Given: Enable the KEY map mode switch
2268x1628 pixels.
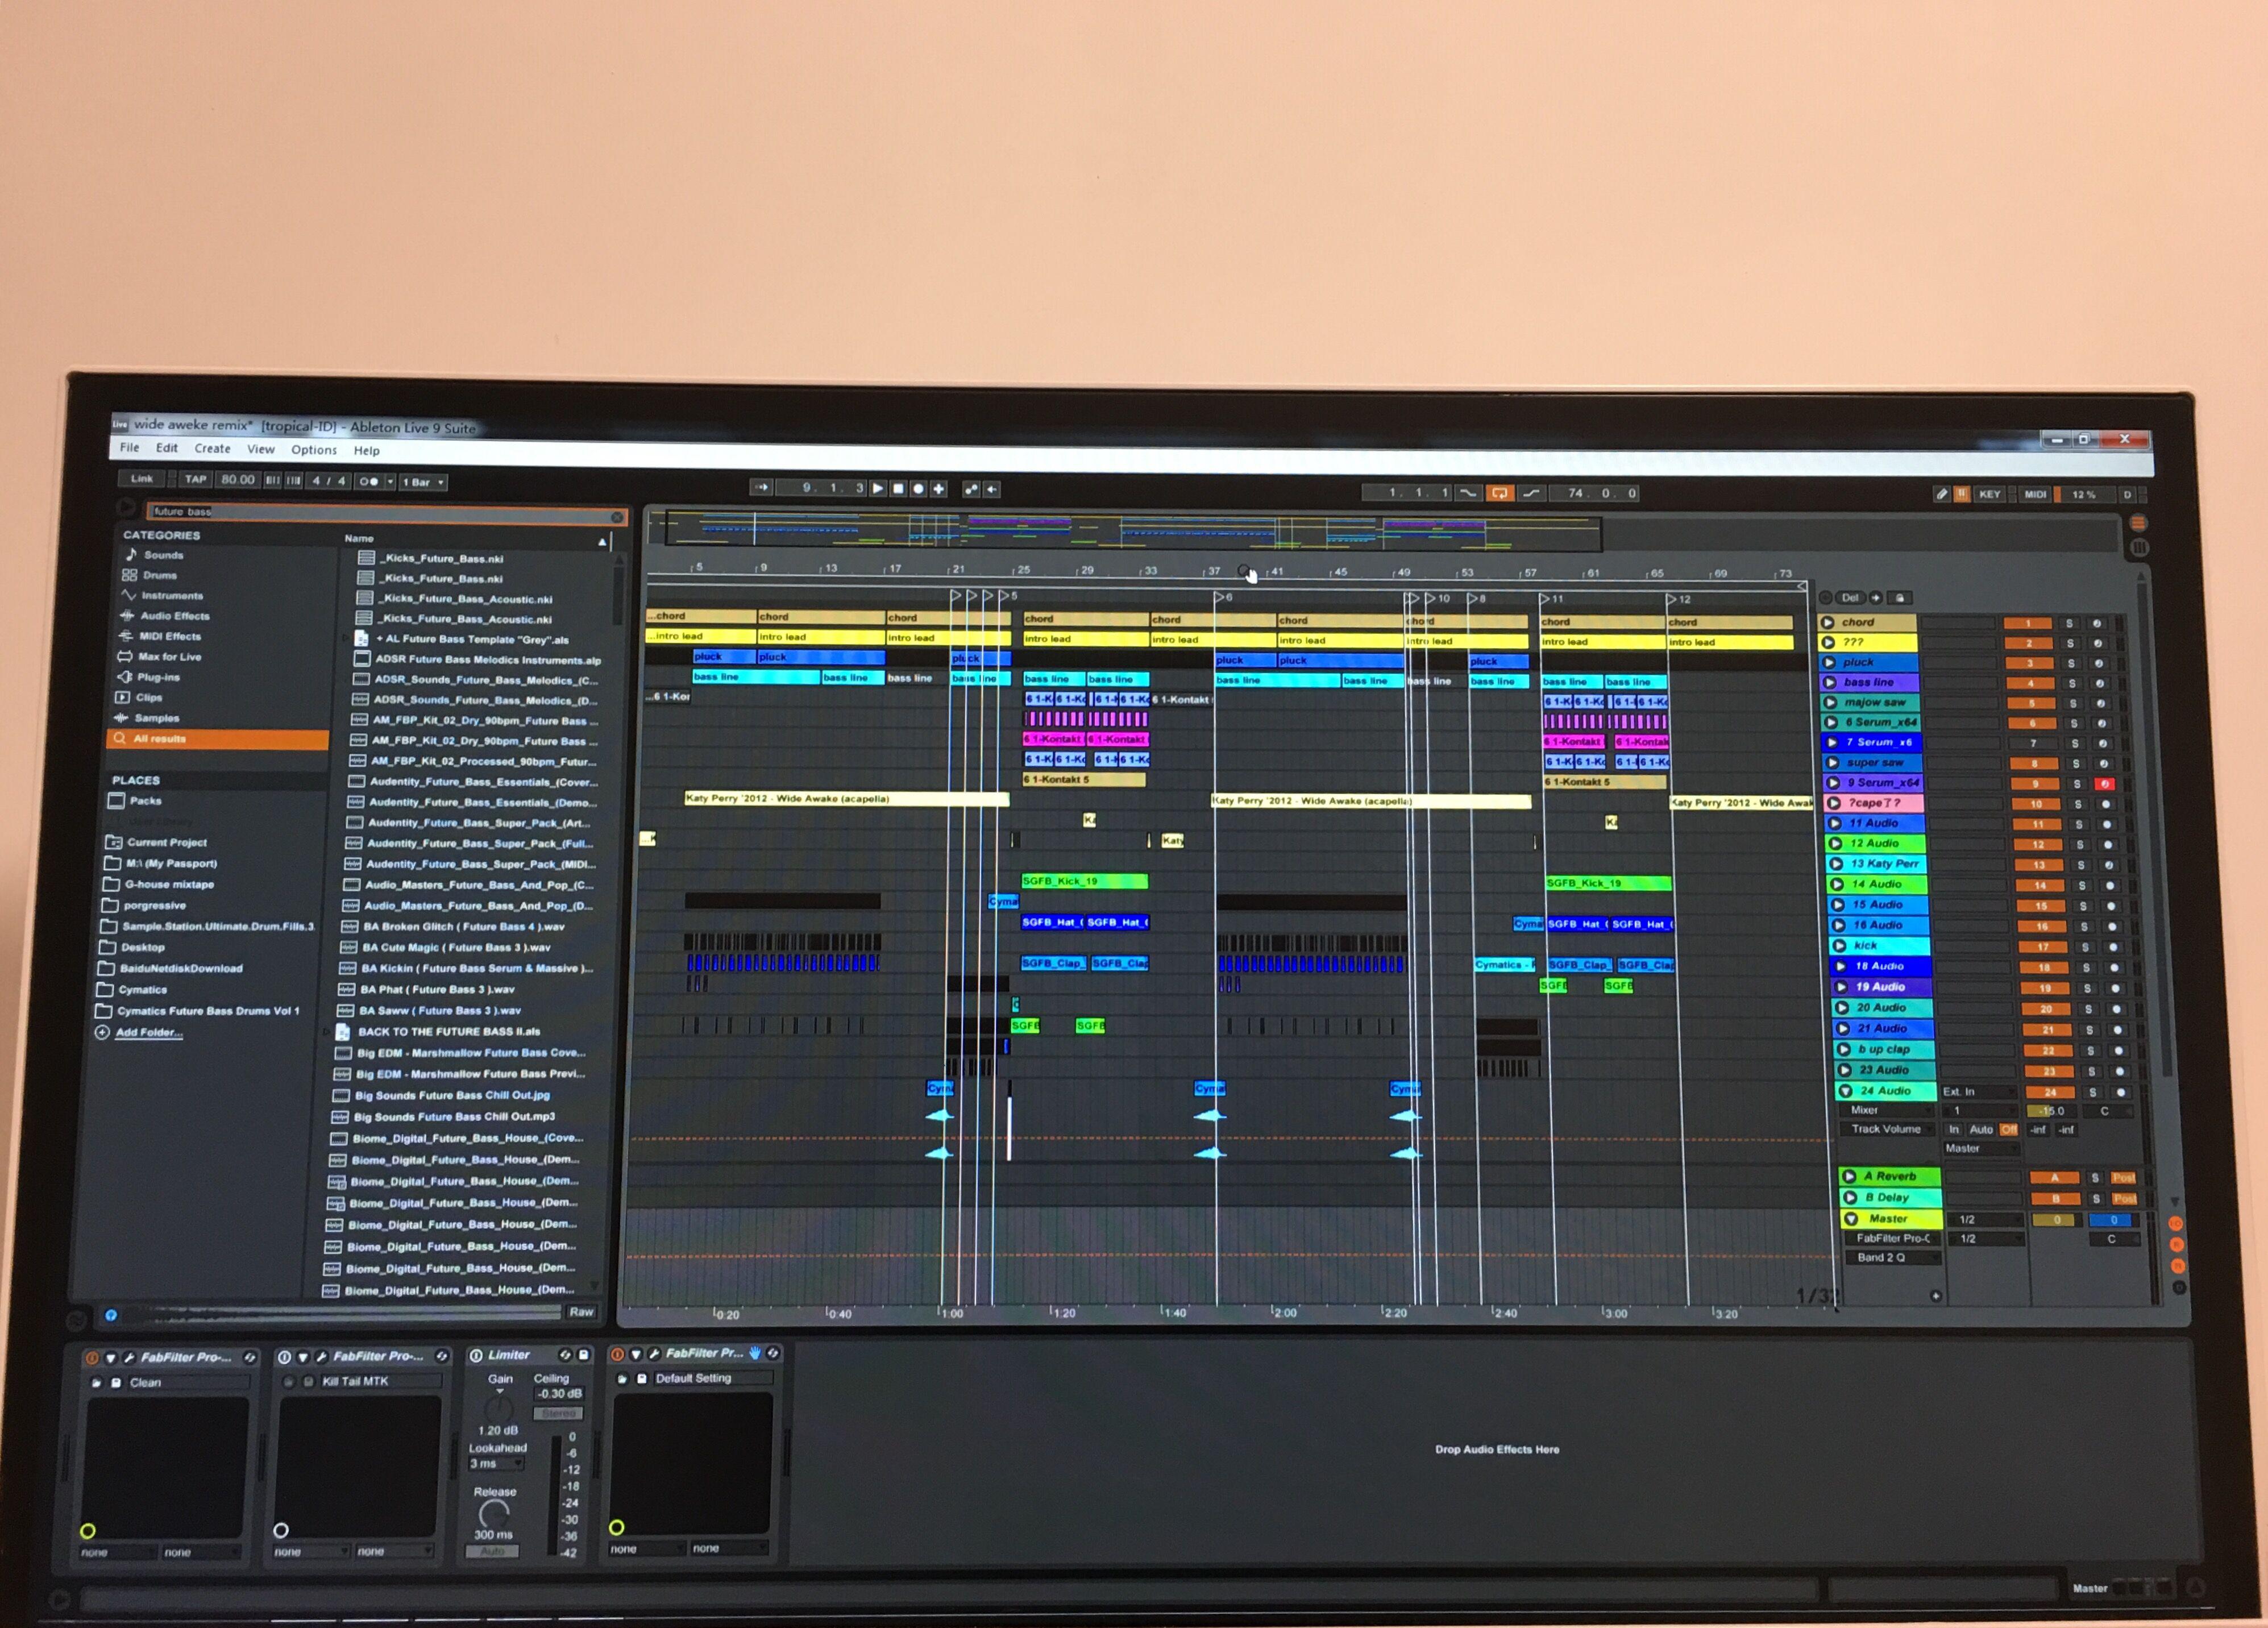Looking at the screenshot, I should (x=1989, y=494).
